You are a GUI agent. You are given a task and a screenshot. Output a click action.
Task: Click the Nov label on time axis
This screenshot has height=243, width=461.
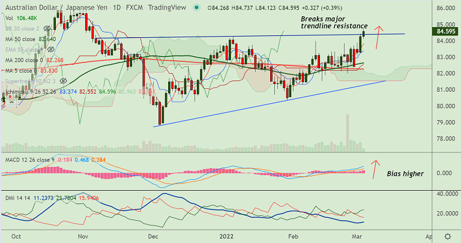click(x=83, y=236)
